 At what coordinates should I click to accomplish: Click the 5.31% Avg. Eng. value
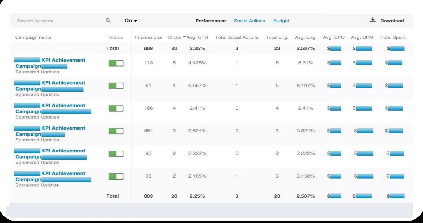306,63
